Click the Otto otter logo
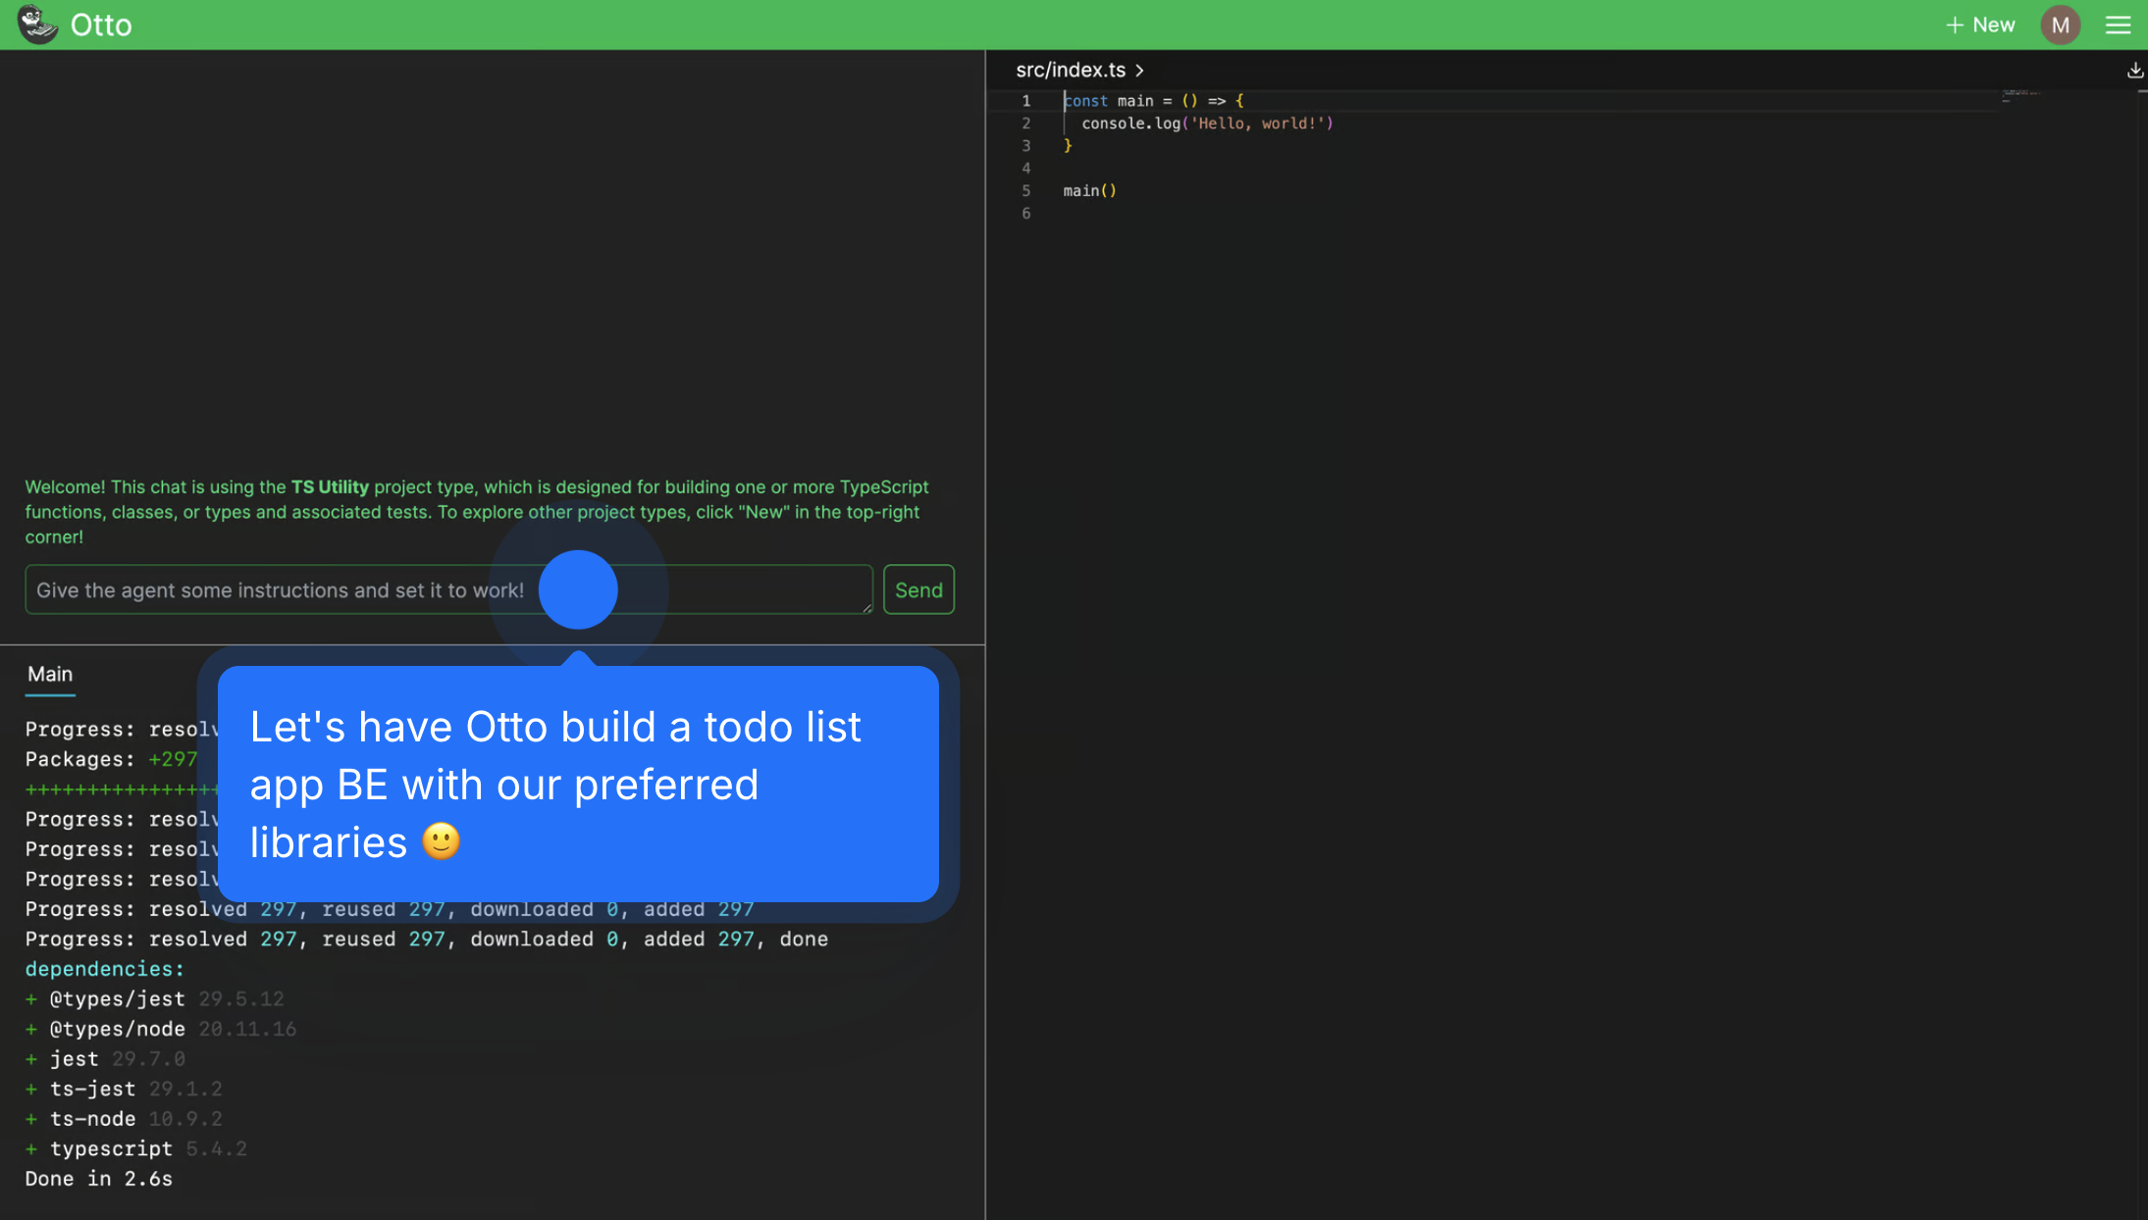This screenshot has height=1220, width=2148. tap(37, 24)
